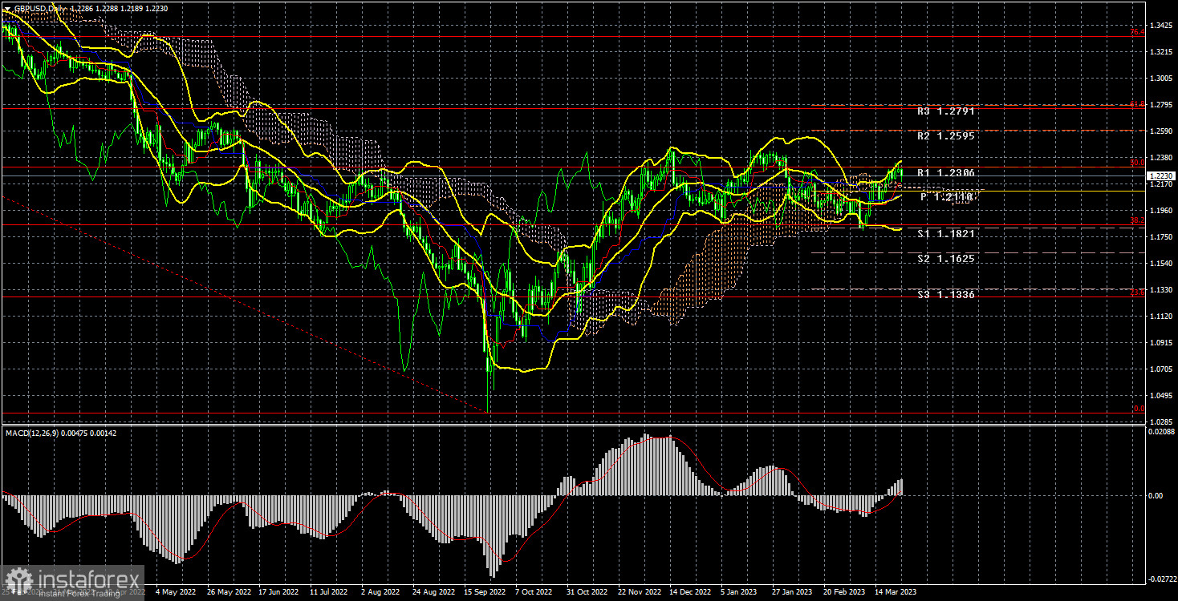Click the 0.0 Fibonacci level label
The width and height of the screenshot is (1178, 601).
(1139, 409)
